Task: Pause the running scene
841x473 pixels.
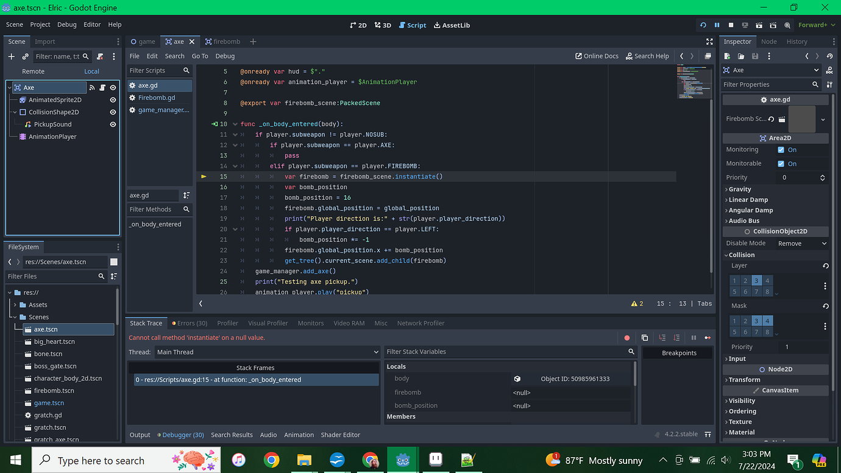Action: pos(717,25)
